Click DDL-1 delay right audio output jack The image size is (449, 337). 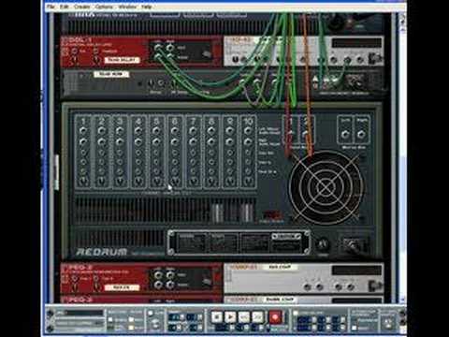pos(170,57)
